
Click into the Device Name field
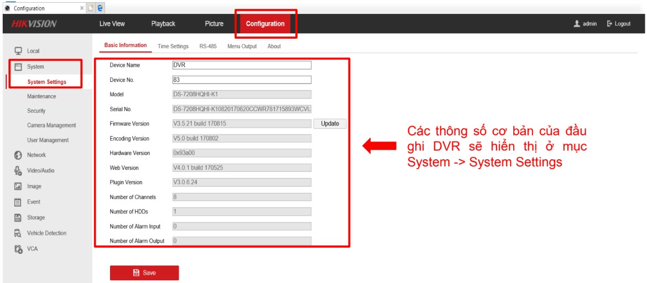tap(242, 65)
